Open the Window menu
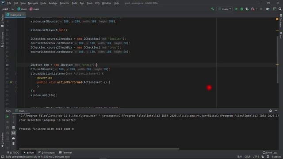 (x=107, y=3)
